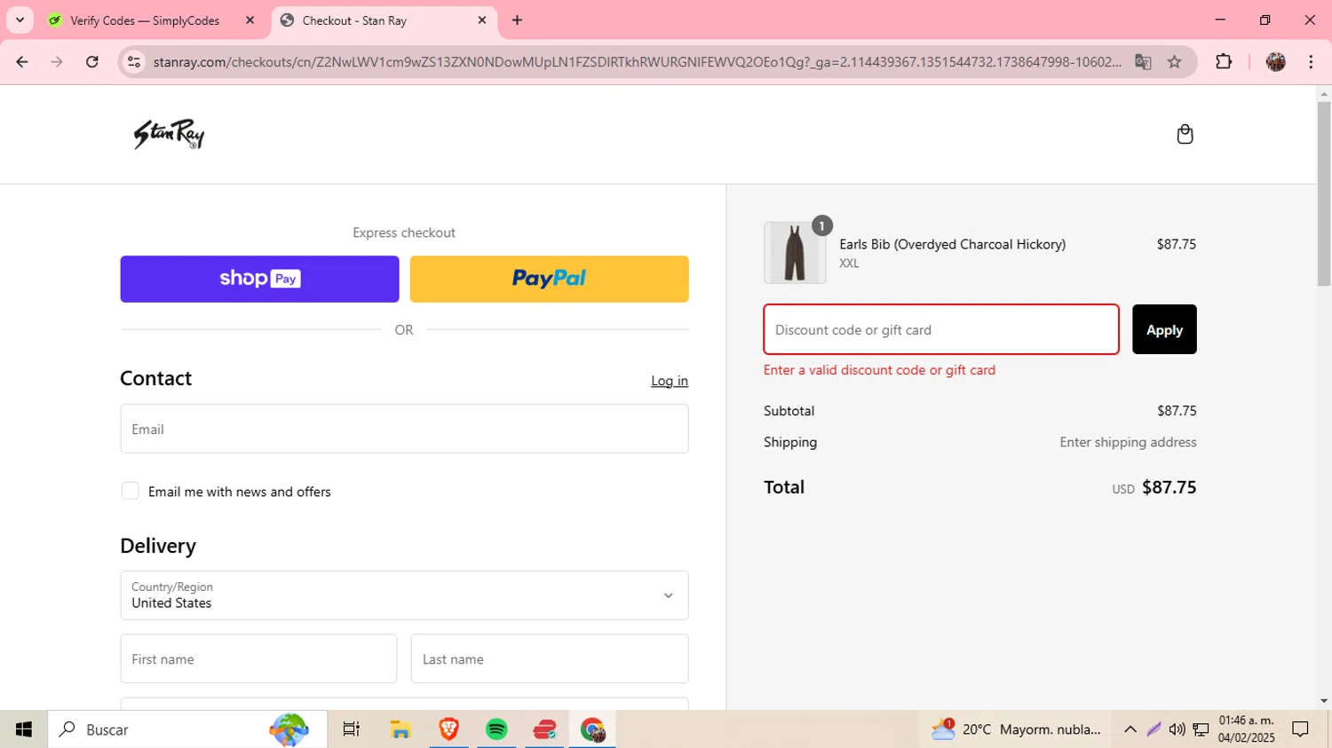Image resolution: width=1332 pixels, height=748 pixels.
Task: Click the Earls Bib product thumbnail
Action: tap(795, 253)
